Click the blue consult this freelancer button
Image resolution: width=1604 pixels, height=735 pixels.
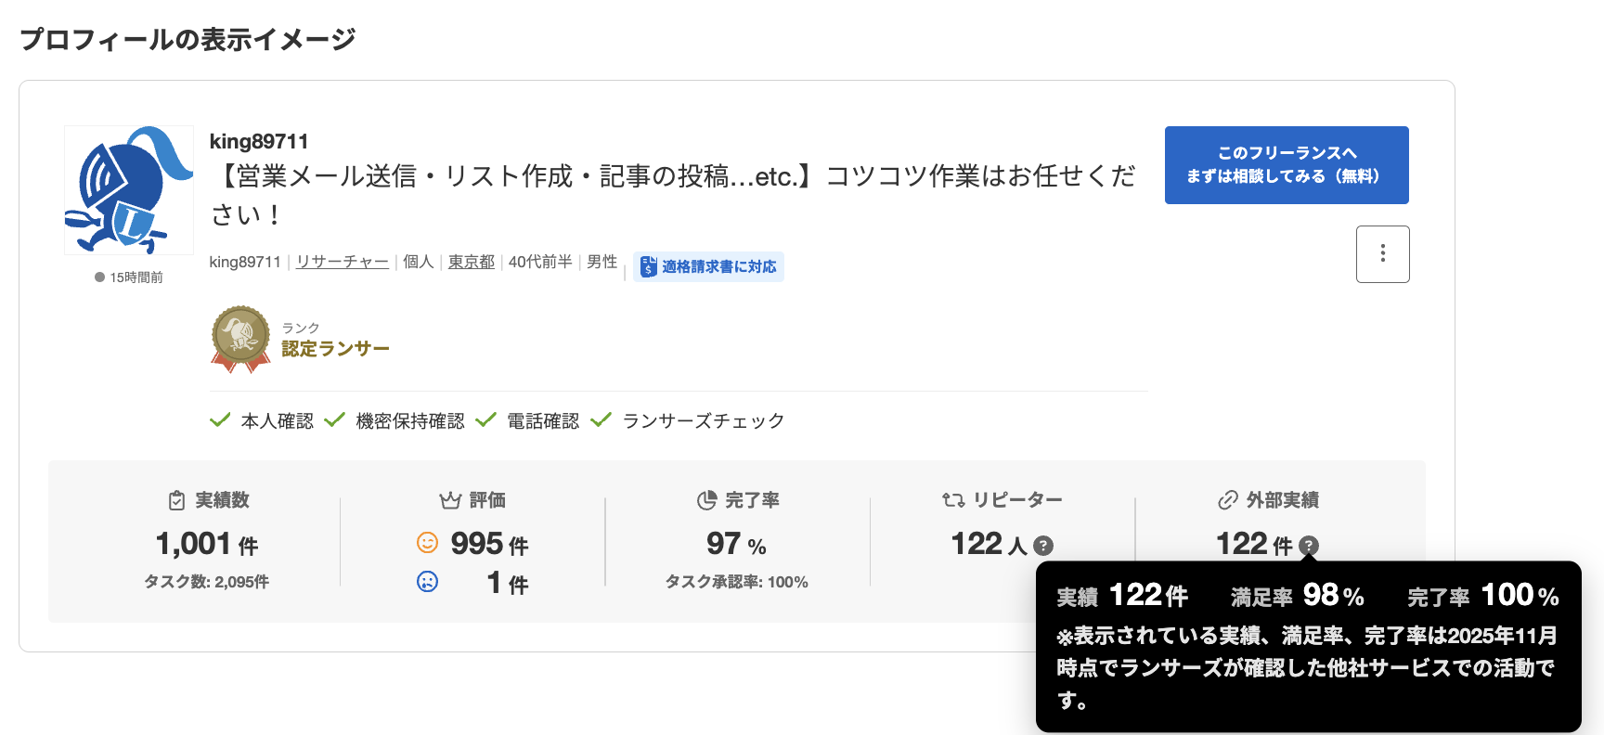1286,165
